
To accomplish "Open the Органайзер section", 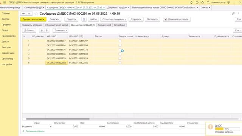I will point(8,59).
